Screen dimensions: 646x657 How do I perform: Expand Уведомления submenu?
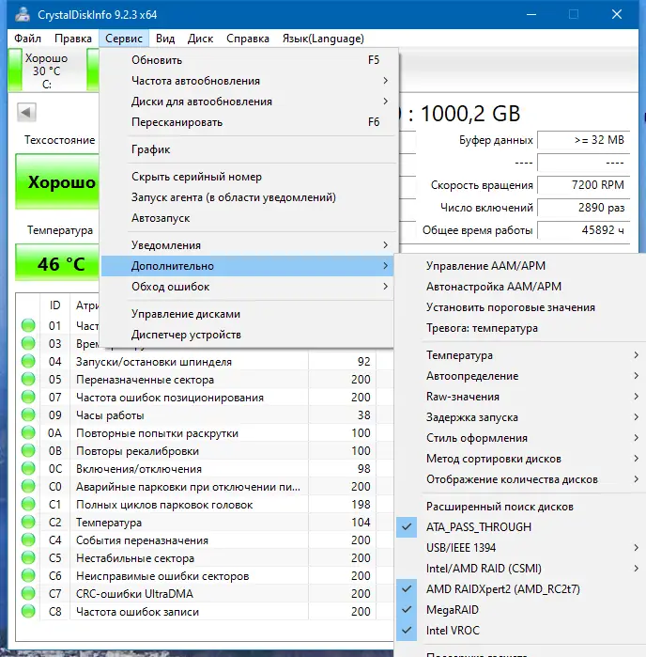pyautogui.click(x=247, y=245)
